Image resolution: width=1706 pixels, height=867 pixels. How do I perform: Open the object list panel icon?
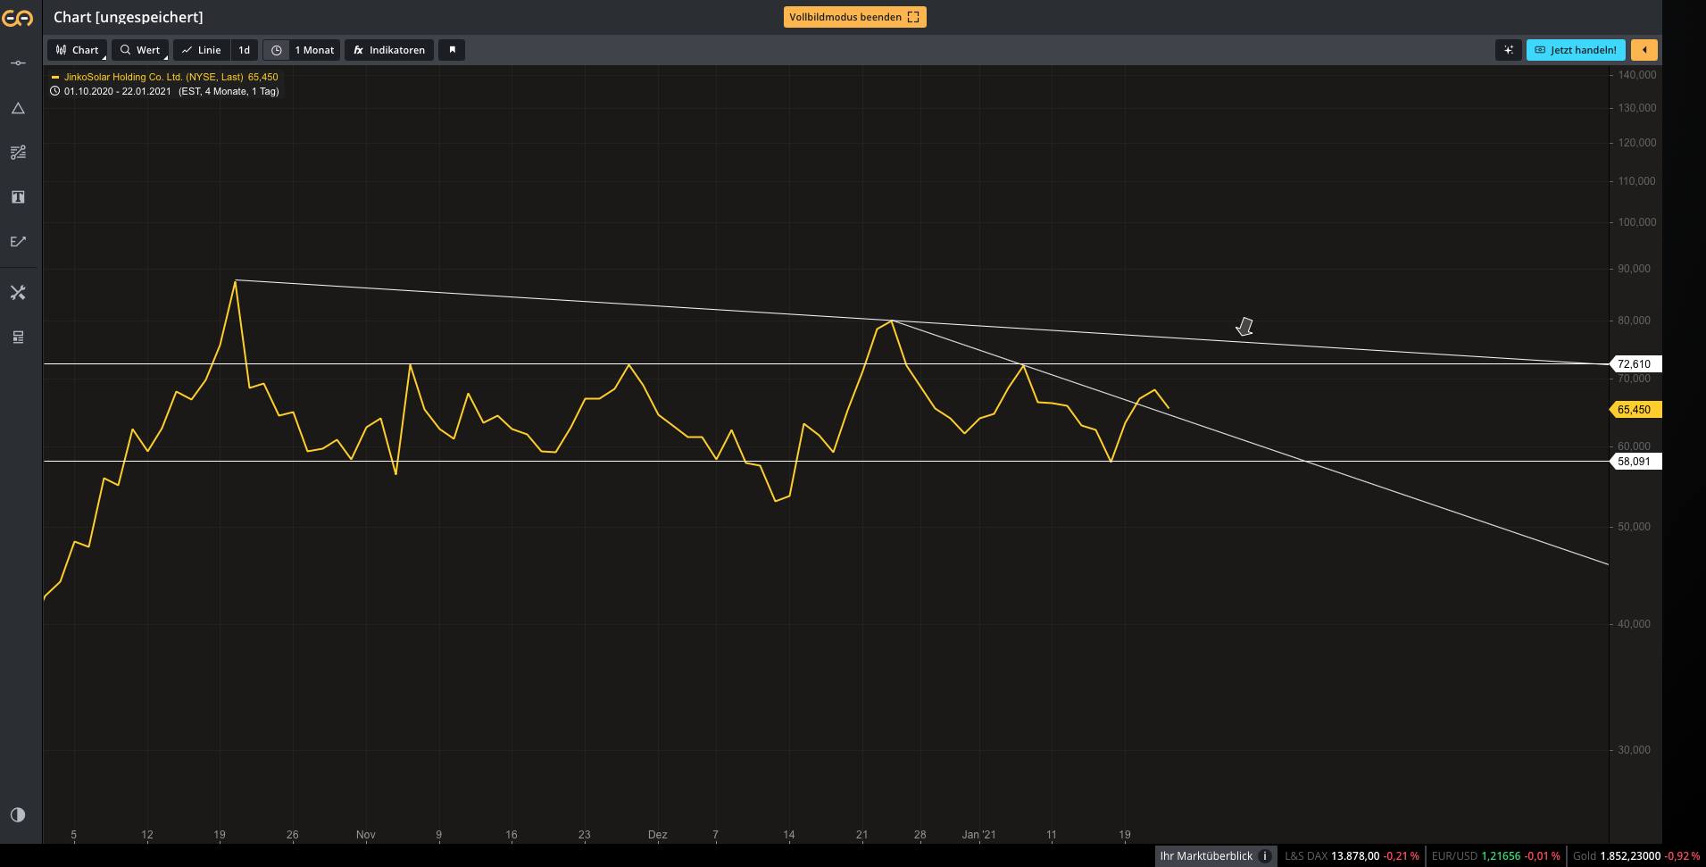18,338
